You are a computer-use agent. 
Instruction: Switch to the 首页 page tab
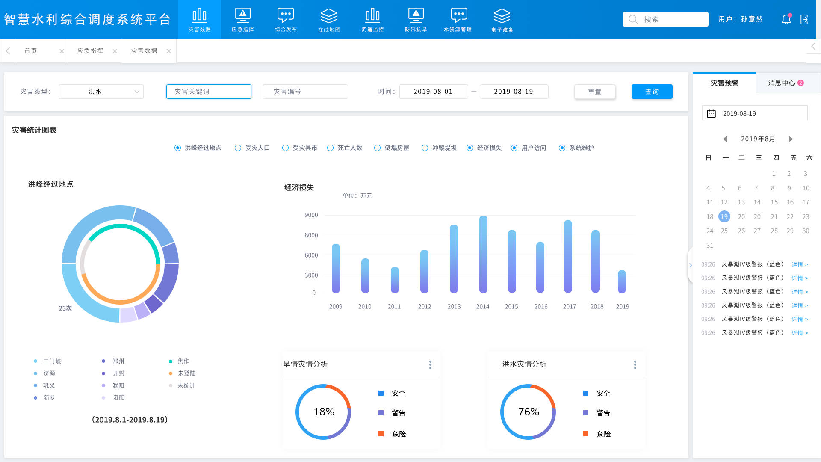click(x=31, y=51)
